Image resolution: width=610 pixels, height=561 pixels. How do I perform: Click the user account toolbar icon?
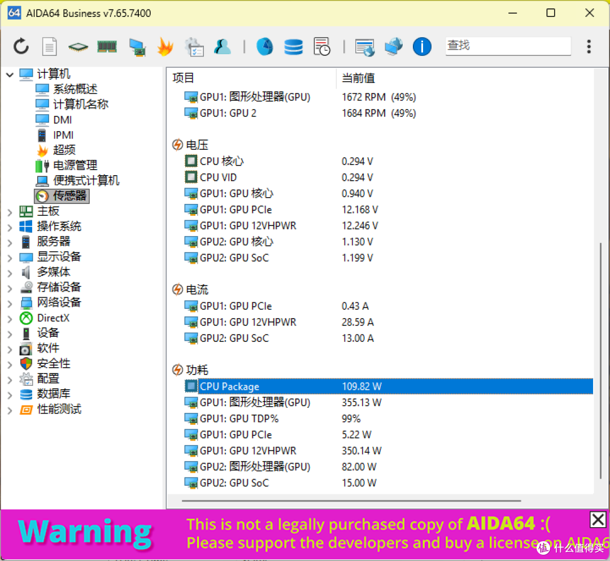(223, 47)
